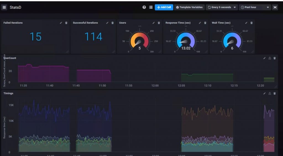Click the Response Time (sec) cell title
283x156 pixels.
coord(178,23)
